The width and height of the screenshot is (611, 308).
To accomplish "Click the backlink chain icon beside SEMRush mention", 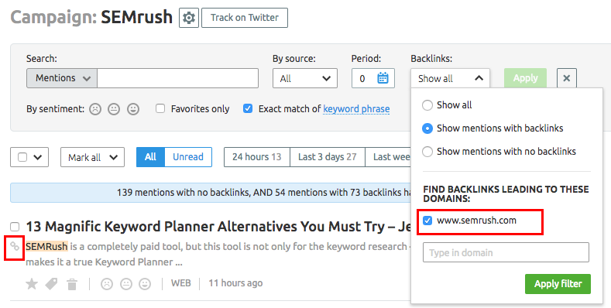I will (15, 247).
